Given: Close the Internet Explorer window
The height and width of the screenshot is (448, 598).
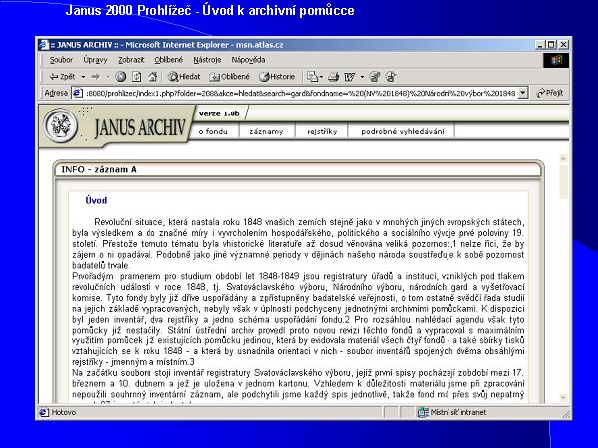Looking at the screenshot, I should [x=563, y=45].
